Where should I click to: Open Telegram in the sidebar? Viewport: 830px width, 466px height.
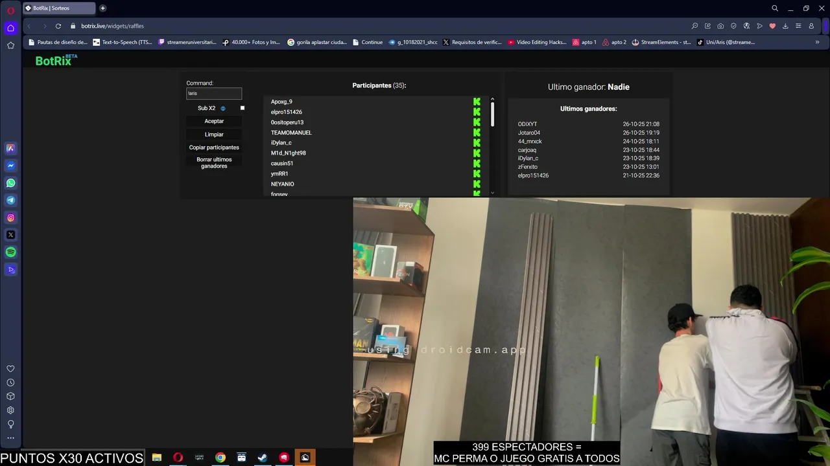[x=10, y=201]
